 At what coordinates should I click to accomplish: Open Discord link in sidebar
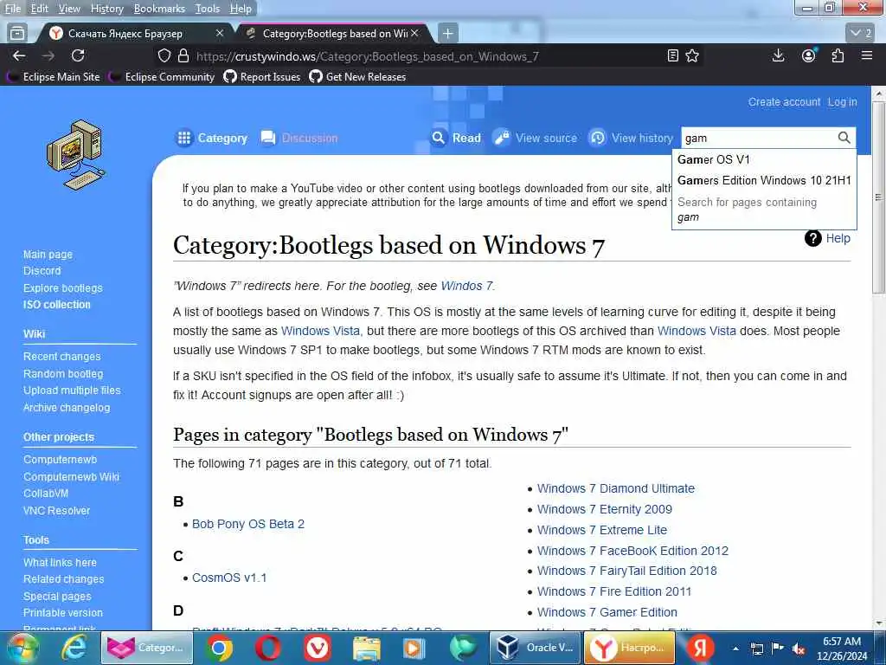(42, 271)
